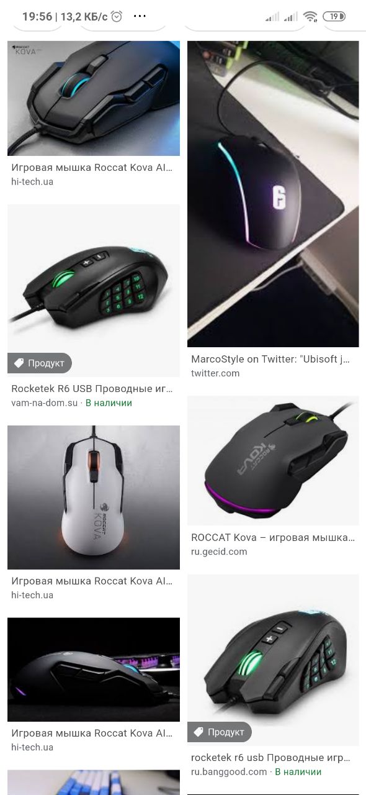
Task: Open the white Roccat Kova mouse image
Action: click(94, 497)
